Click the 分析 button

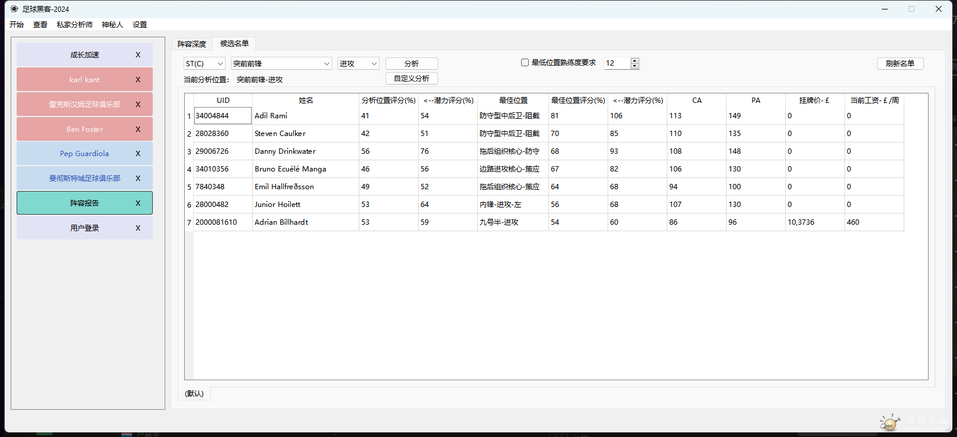pos(412,64)
